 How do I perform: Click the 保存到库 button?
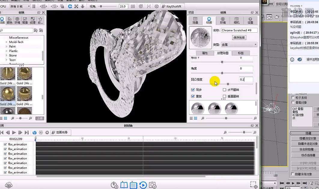(x=239, y=38)
